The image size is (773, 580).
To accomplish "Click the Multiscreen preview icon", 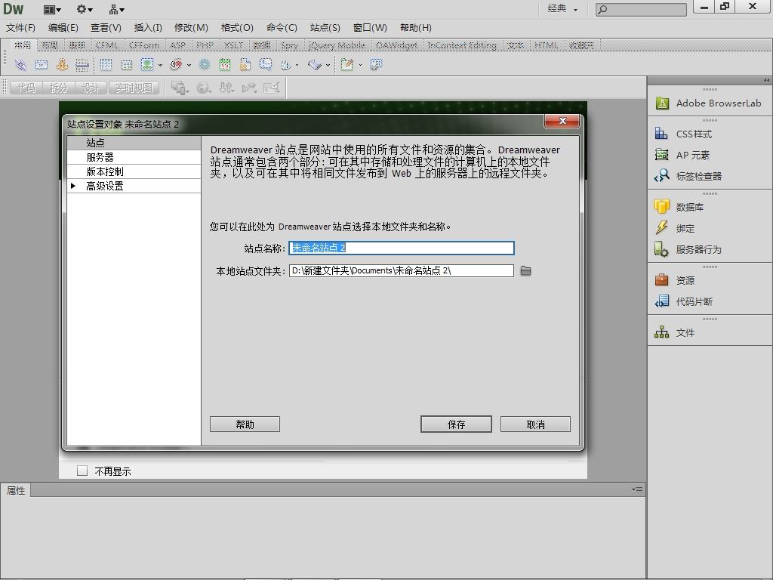I will (179, 88).
